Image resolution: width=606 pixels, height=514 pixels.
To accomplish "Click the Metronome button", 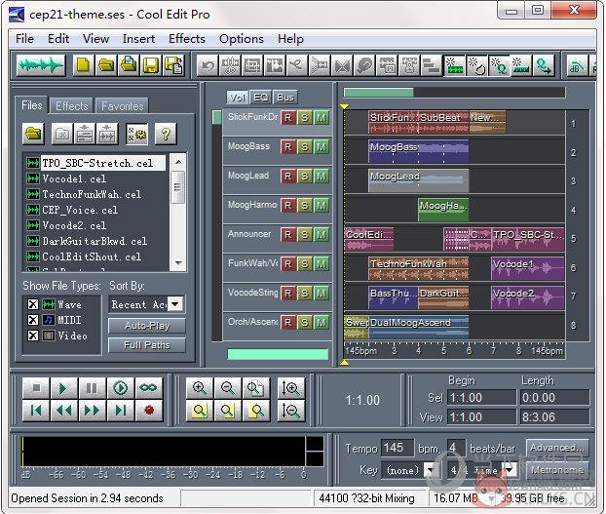I will (x=557, y=470).
